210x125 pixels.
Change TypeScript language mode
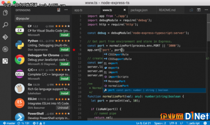(x=193, y=123)
